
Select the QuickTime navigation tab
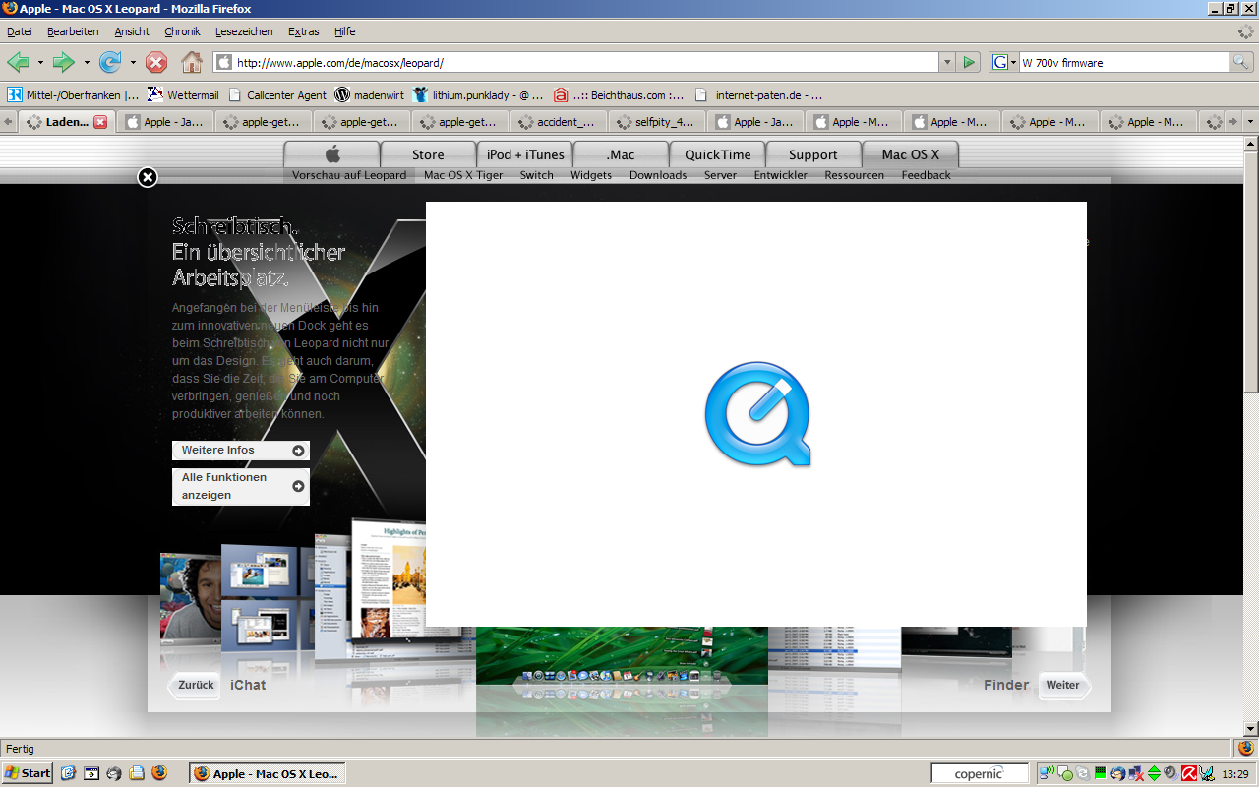[717, 154]
